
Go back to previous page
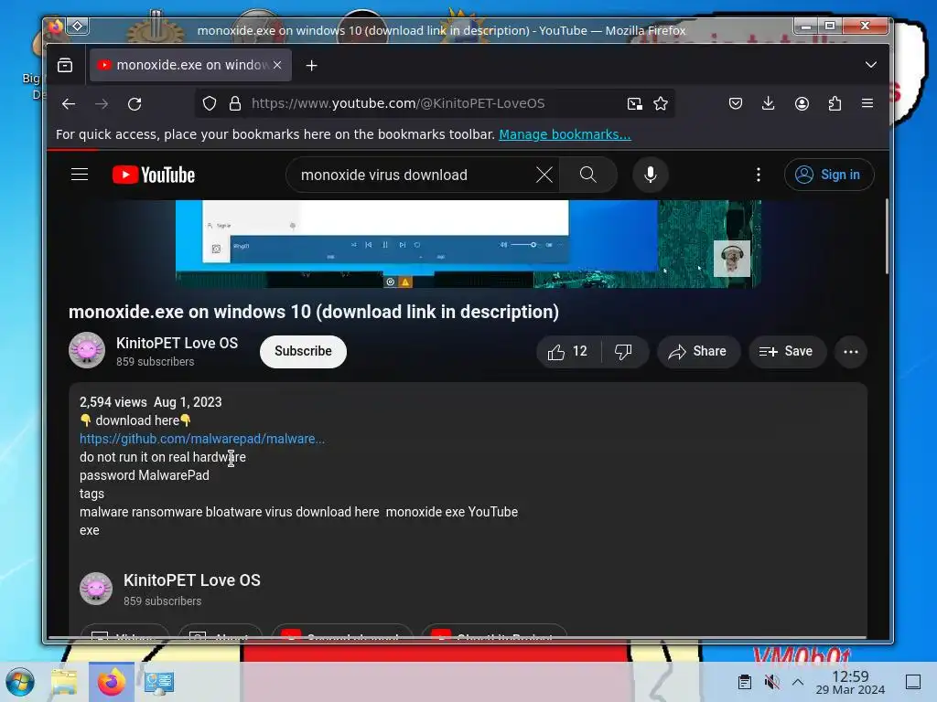click(x=69, y=104)
